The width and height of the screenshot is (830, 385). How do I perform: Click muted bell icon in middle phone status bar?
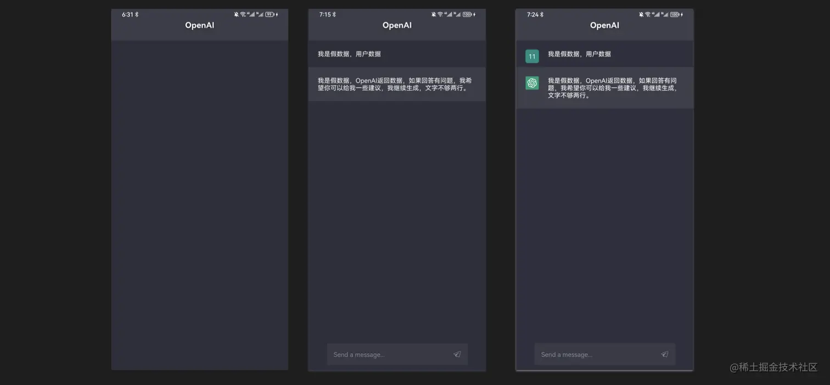434,15
